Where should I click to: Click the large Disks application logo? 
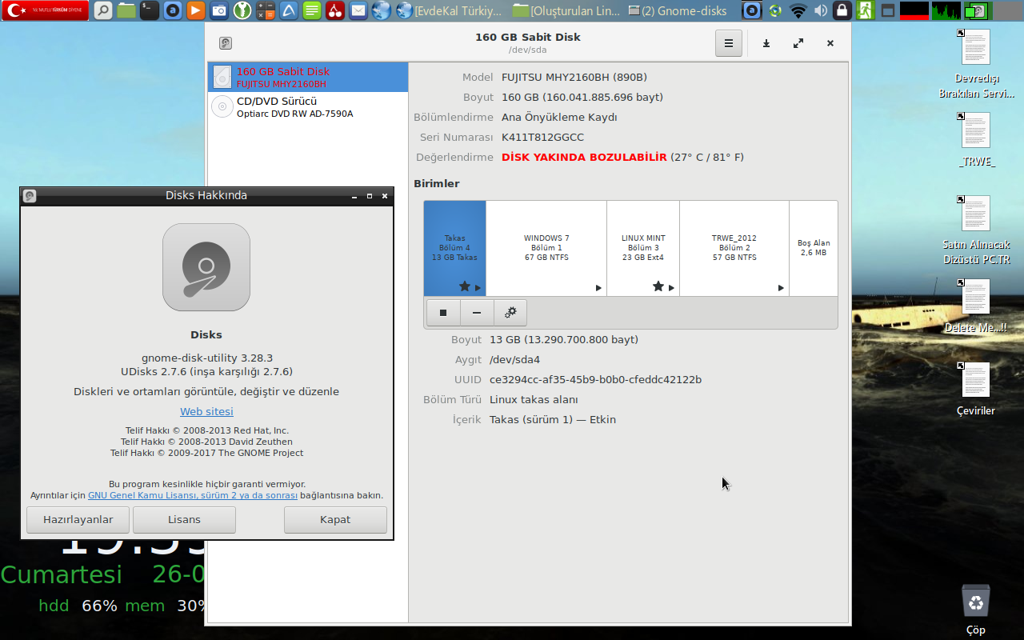point(206,267)
